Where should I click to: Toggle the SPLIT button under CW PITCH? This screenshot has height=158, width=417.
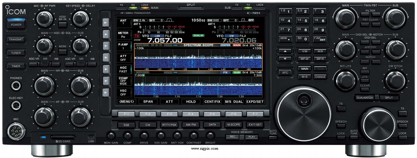389,98
